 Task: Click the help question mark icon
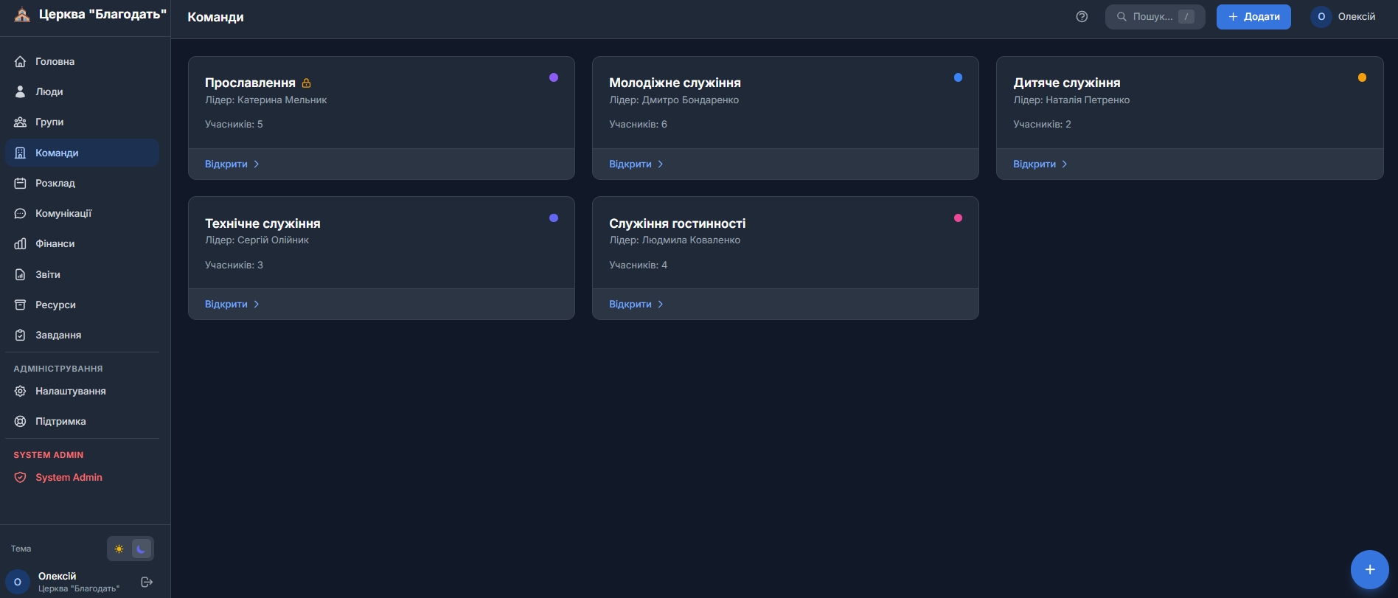point(1082,17)
